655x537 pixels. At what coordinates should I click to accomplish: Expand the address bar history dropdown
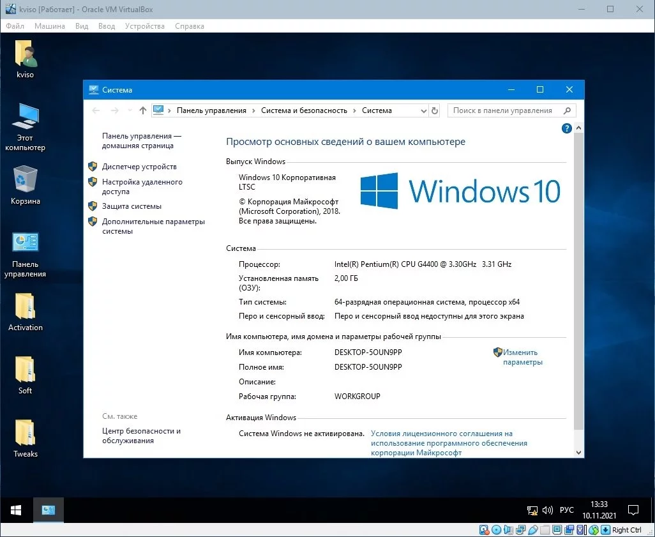coord(423,110)
